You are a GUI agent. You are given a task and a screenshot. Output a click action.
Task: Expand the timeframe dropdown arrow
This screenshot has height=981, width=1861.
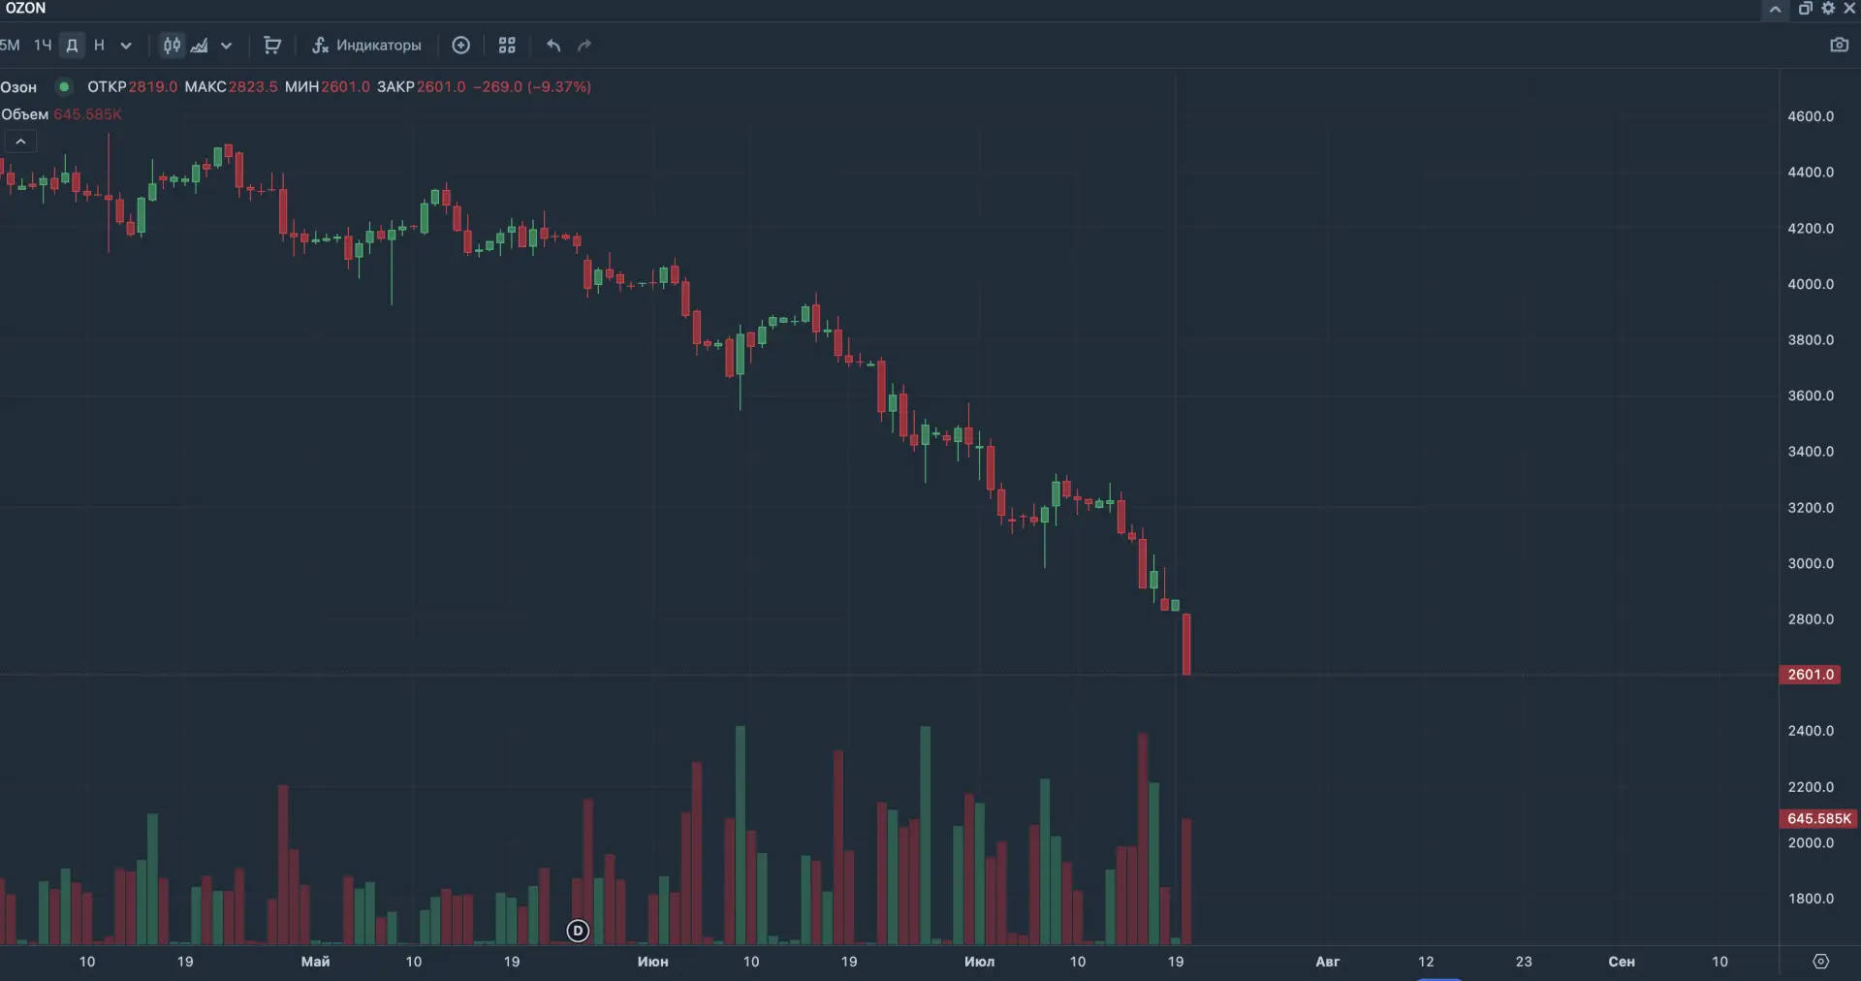pos(126,45)
